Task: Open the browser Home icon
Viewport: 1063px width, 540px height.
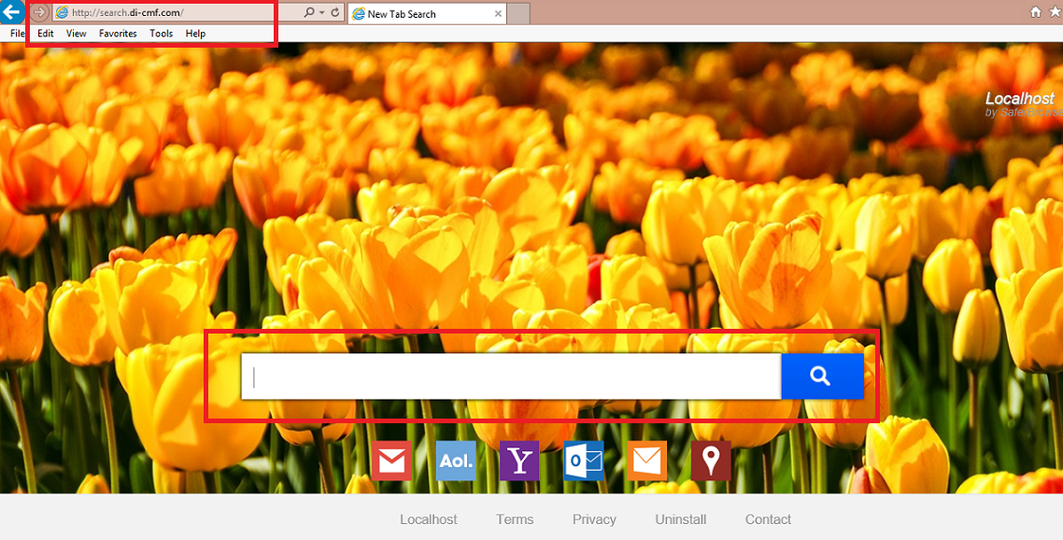Action: click(1035, 11)
